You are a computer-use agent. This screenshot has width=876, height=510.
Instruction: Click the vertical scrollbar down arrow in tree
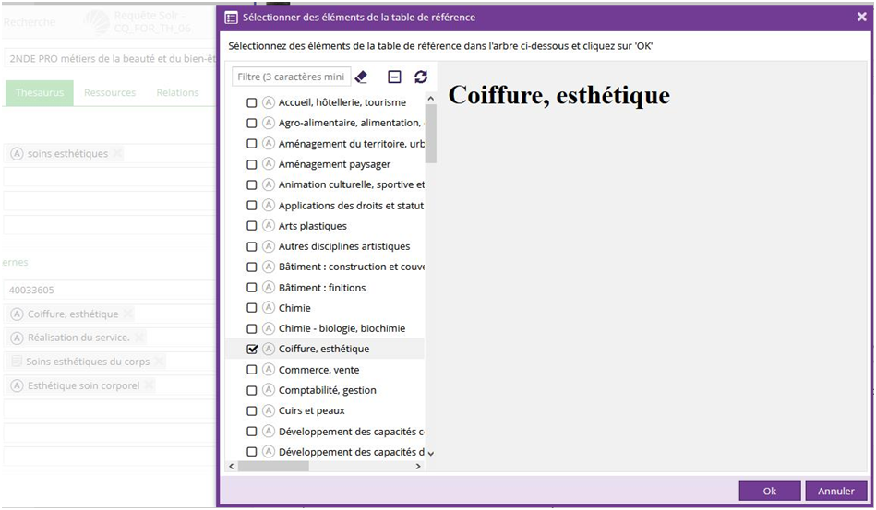tap(430, 453)
